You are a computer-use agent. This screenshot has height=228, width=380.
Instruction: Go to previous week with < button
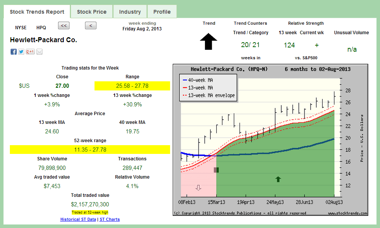[x=91, y=25]
